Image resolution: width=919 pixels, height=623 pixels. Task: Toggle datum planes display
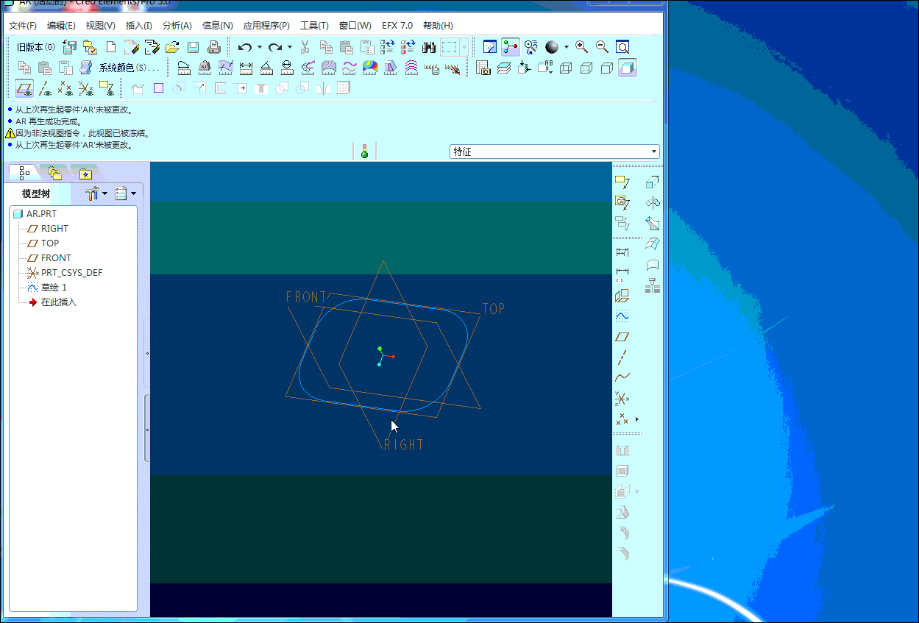(x=24, y=88)
